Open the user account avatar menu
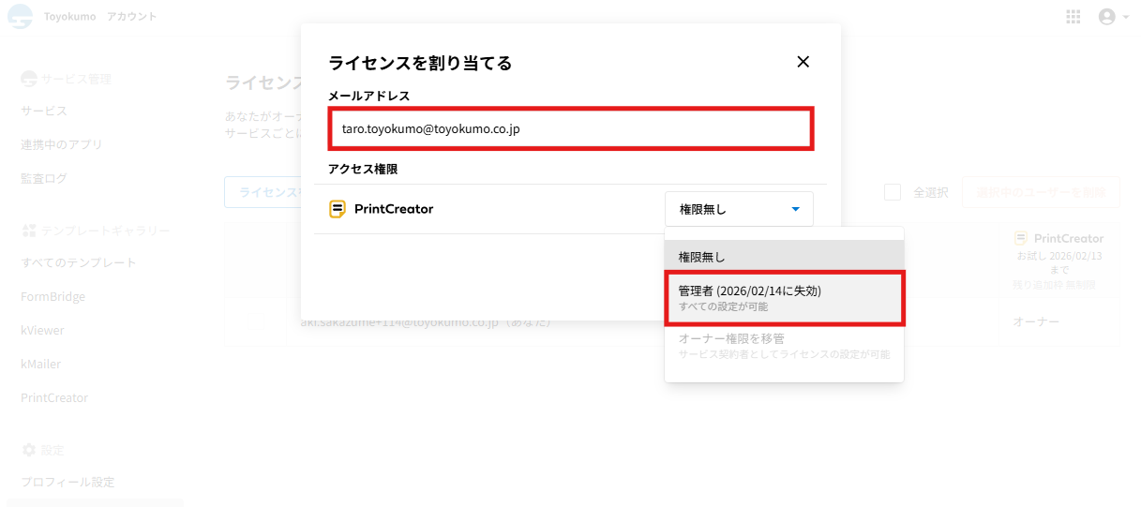The height and width of the screenshot is (507, 1141). [1107, 17]
